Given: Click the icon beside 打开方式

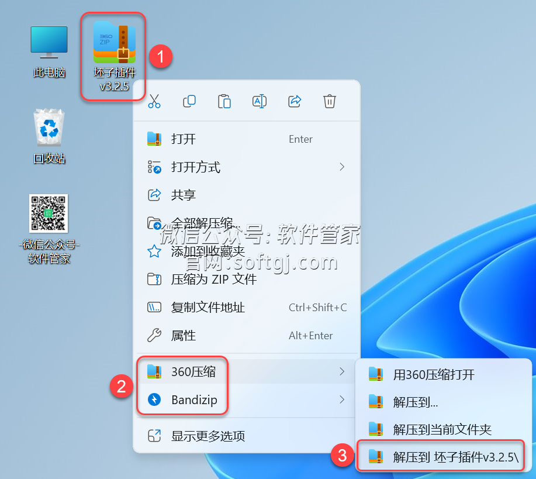Looking at the screenshot, I should click(x=154, y=167).
